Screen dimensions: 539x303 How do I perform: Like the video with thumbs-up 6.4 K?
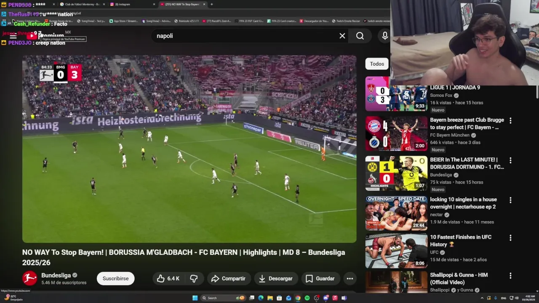point(168,279)
